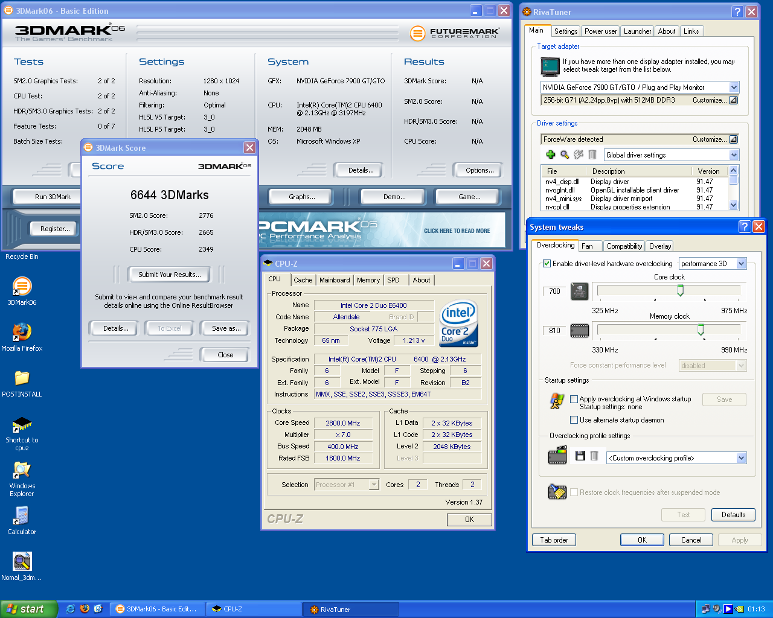
Task: Click the Defaults button in System tweaks
Action: [733, 515]
